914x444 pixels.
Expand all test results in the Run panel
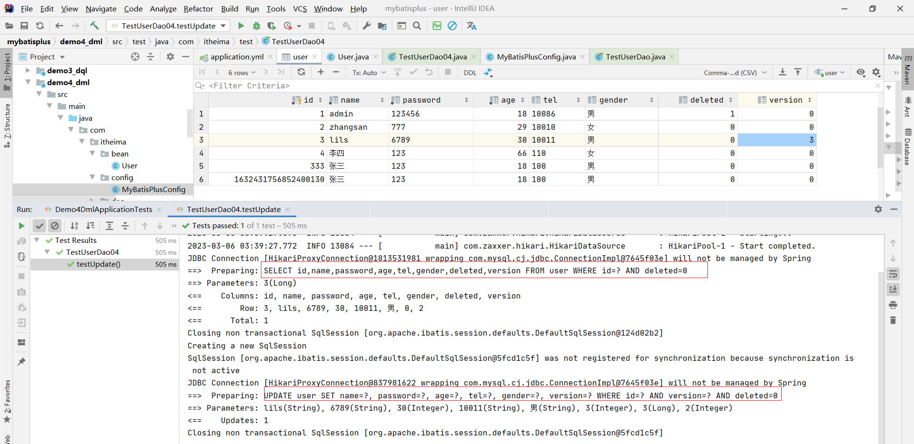(x=109, y=226)
